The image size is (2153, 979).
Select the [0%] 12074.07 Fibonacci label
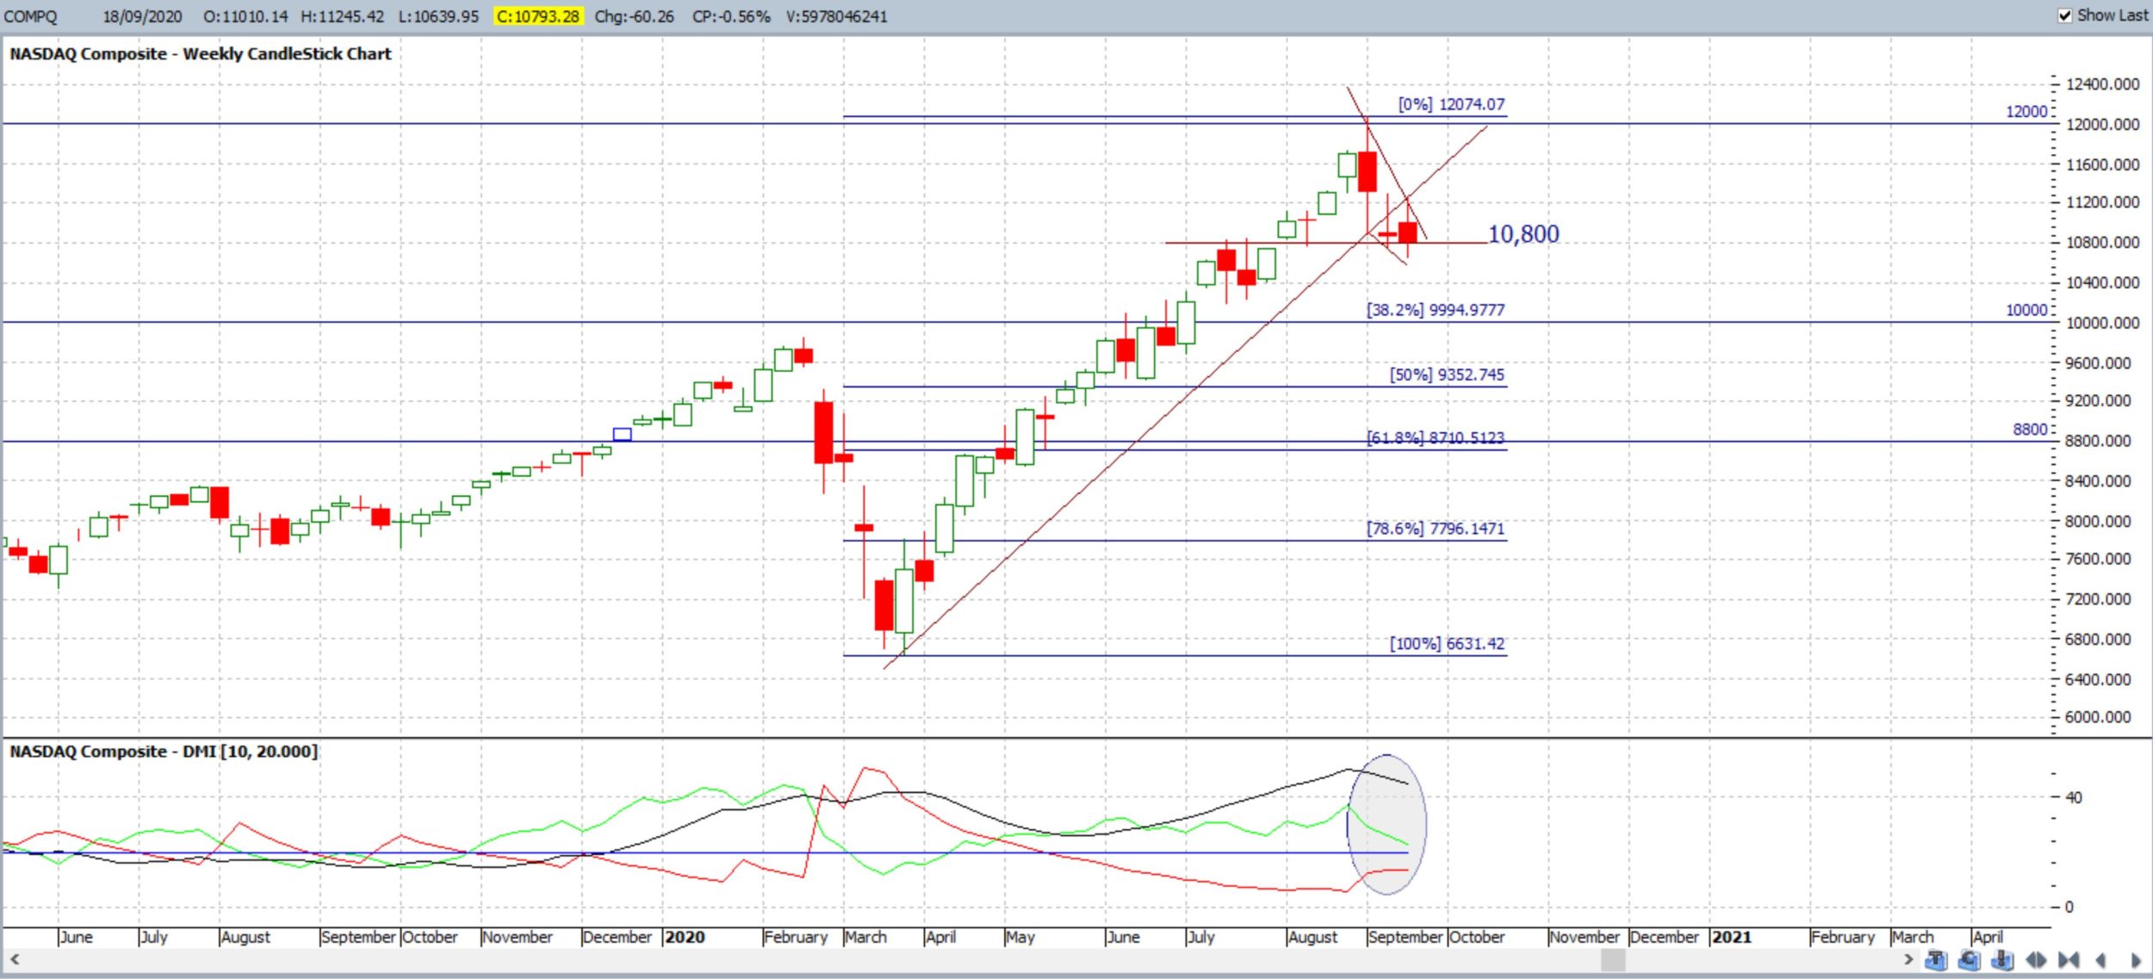point(1451,104)
